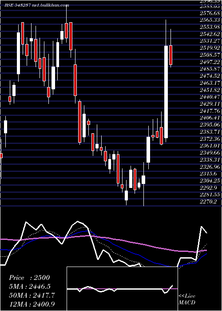Image resolution: width=222 pixels, height=311 pixels.
Task: Select the 2519.92 price level
Action: [x=210, y=48]
